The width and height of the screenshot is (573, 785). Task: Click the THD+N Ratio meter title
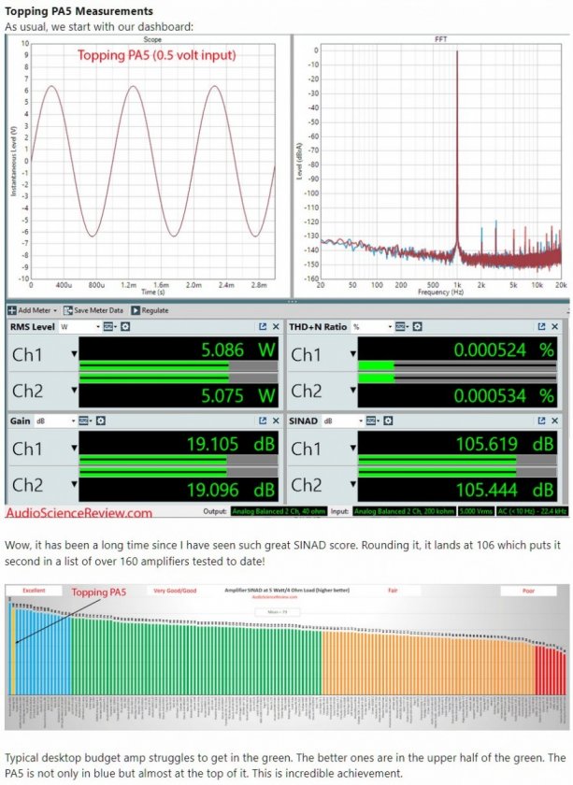[318, 327]
